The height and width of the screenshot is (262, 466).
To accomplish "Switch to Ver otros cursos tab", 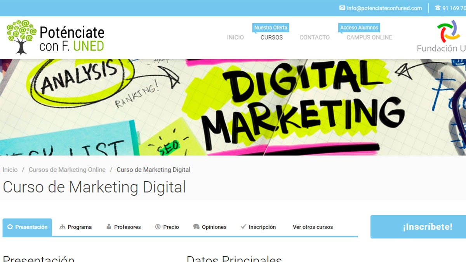I will (x=313, y=227).
